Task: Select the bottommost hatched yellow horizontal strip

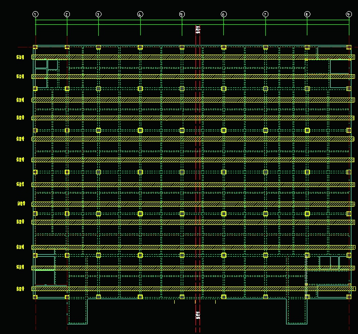Action: [192, 289]
